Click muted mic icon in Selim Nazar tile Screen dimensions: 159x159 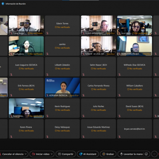pyautogui.click(x=83, y=74)
